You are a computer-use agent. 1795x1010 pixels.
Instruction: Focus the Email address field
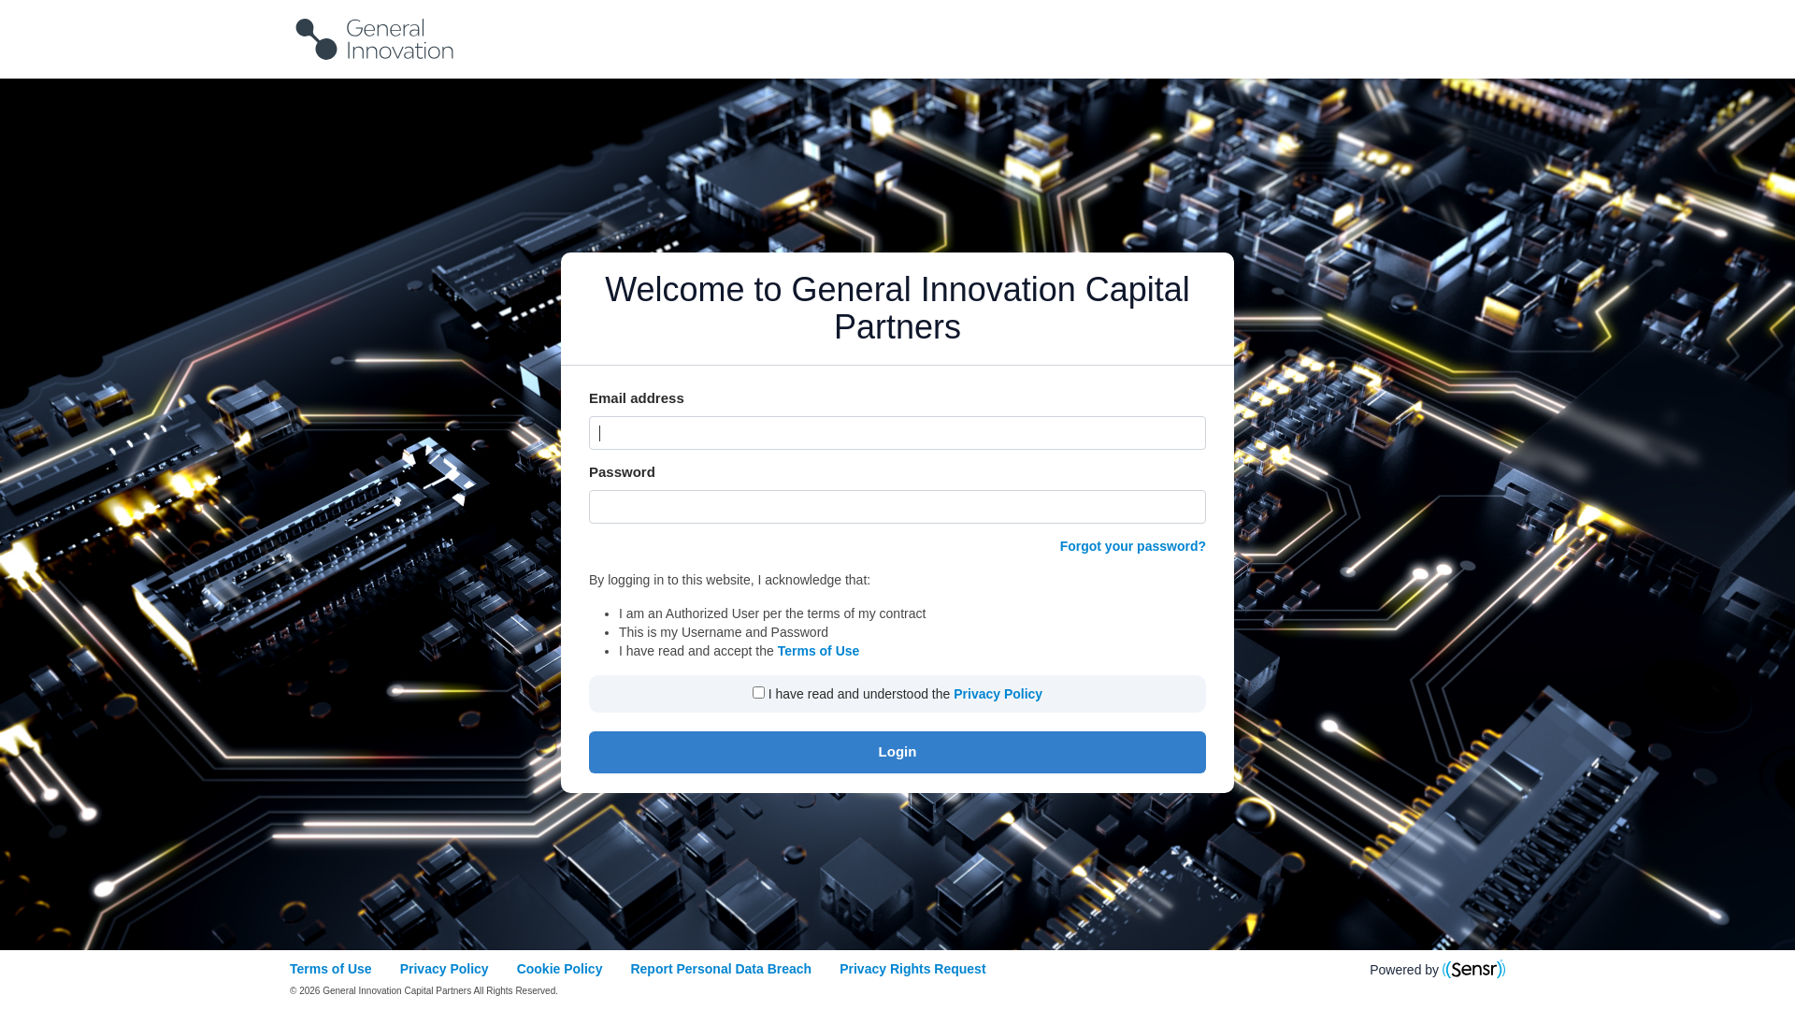coord(897,433)
